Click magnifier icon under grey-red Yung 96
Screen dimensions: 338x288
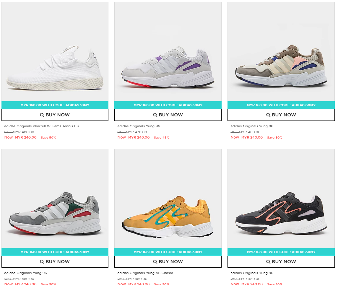click(42, 262)
